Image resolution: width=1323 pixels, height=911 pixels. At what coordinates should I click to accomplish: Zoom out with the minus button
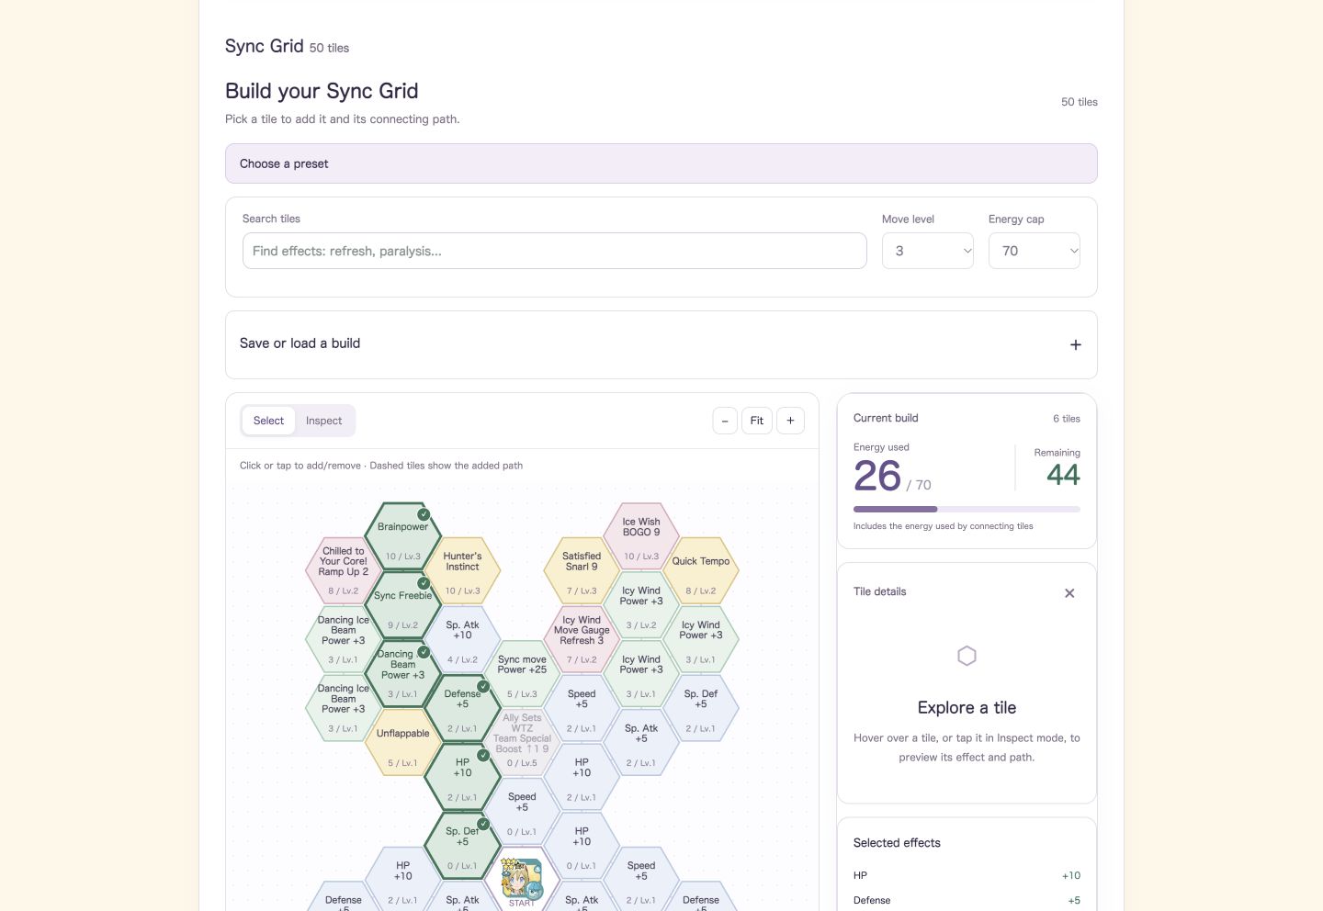pos(725,421)
